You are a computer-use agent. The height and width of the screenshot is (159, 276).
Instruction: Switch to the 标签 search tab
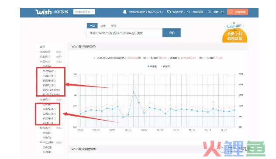[114, 26]
